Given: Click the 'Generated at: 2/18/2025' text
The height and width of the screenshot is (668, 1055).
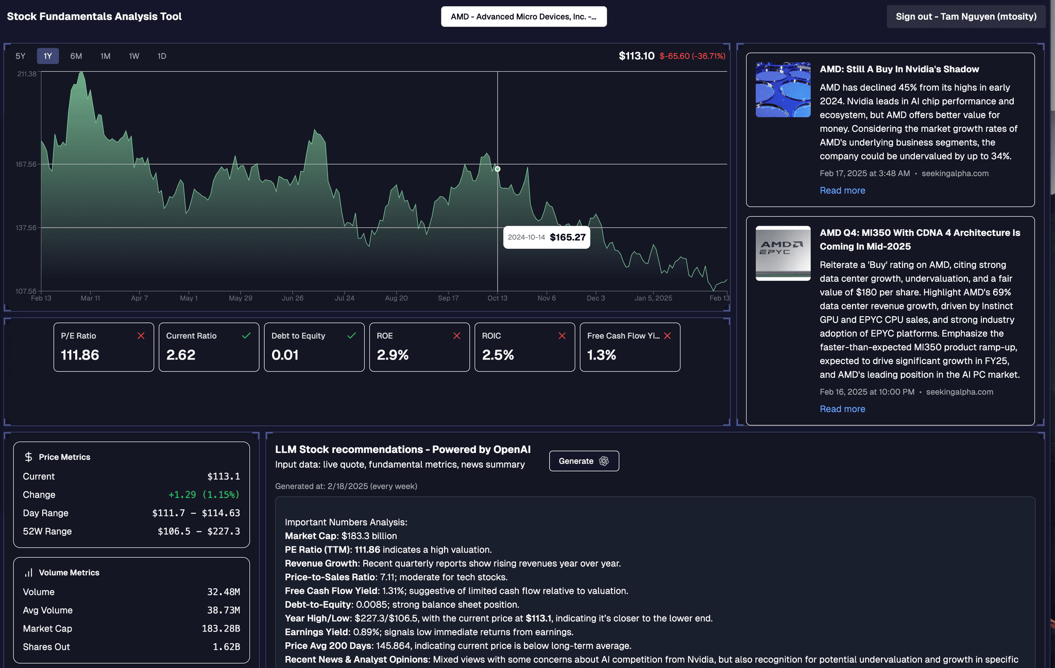Looking at the screenshot, I should point(346,486).
